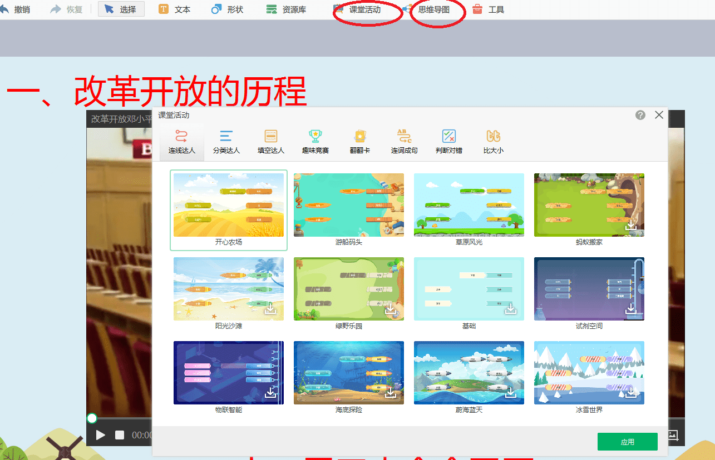This screenshot has width=715, height=460.
Task: Select the 阳光沙滩 template thumbnail
Action: tap(229, 289)
